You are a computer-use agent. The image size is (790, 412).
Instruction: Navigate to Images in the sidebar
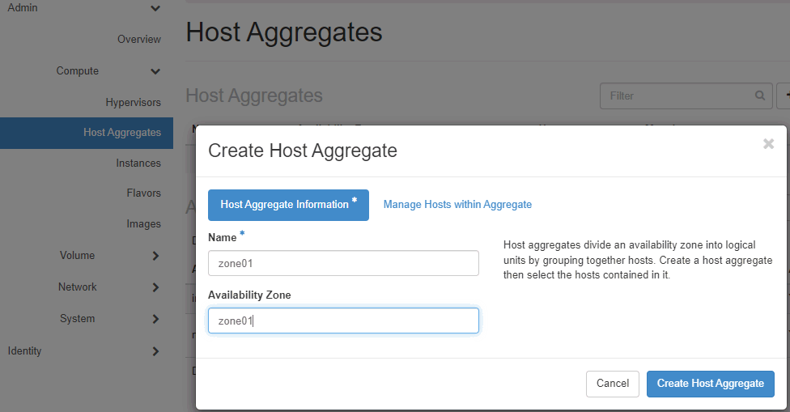(x=143, y=224)
